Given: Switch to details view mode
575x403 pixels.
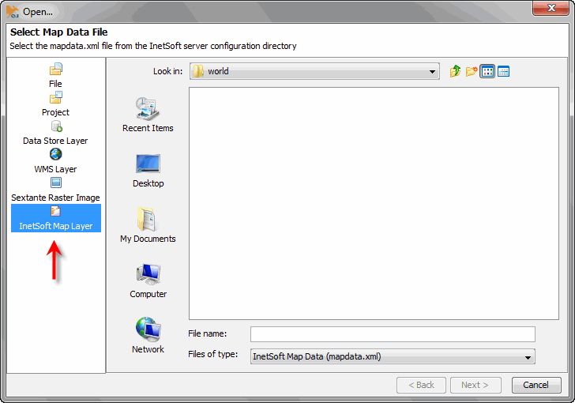Looking at the screenshot, I should tap(503, 71).
